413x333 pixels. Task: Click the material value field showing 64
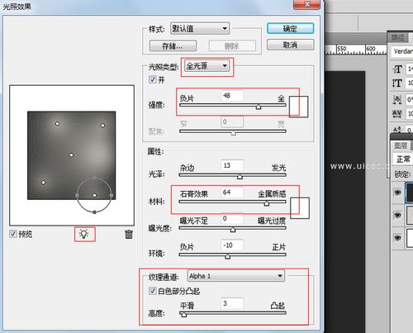[232, 193]
